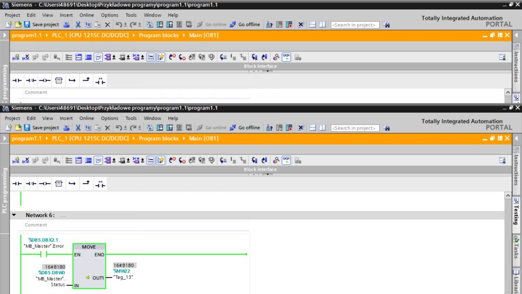Click scroll up arrow in upper window editor
This screenshot has height=294, width=522.
pos(508,92)
